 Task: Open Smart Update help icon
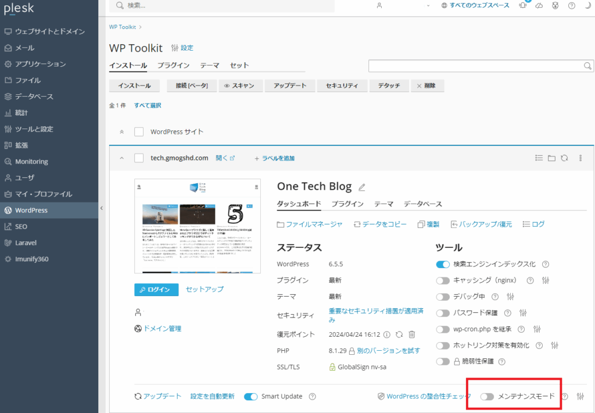click(312, 396)
